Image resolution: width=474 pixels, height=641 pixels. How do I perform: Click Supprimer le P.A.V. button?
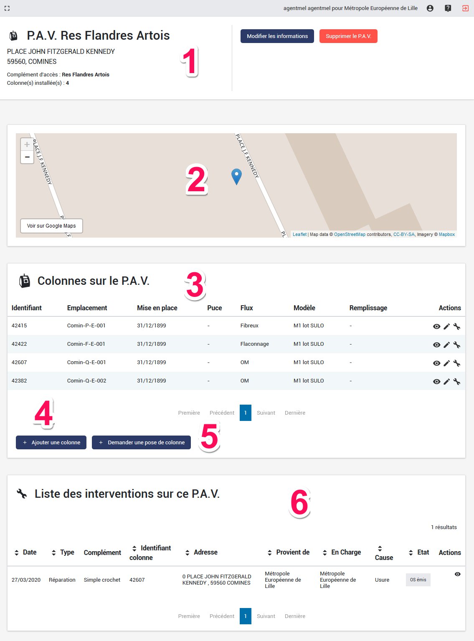(348, 36)
